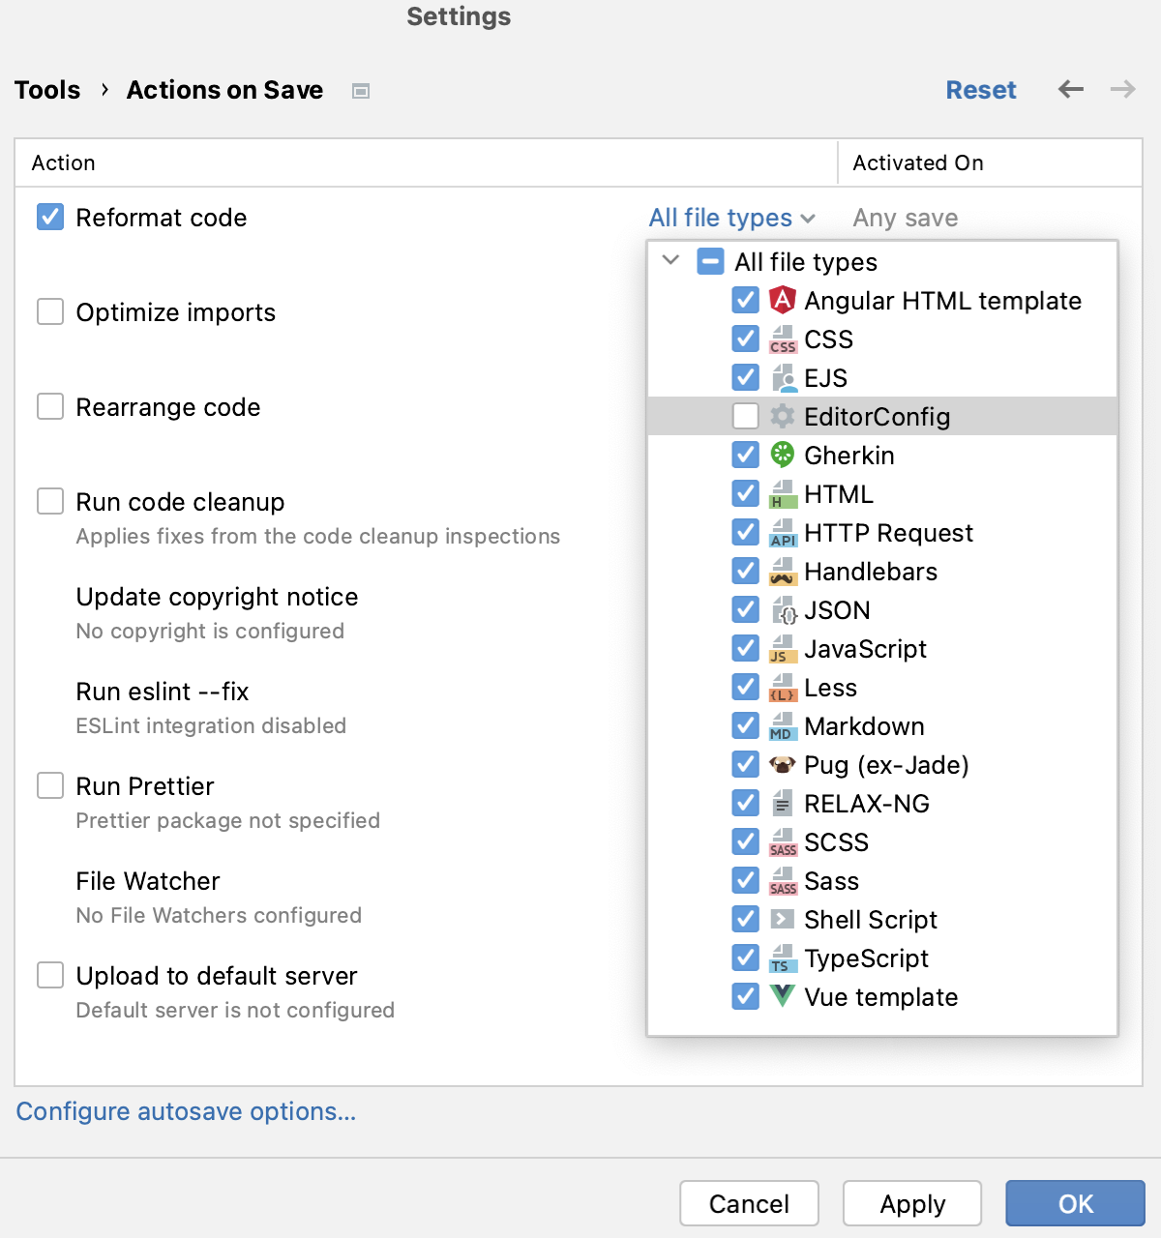Enable Run Prettier on save

pos(49,785)
